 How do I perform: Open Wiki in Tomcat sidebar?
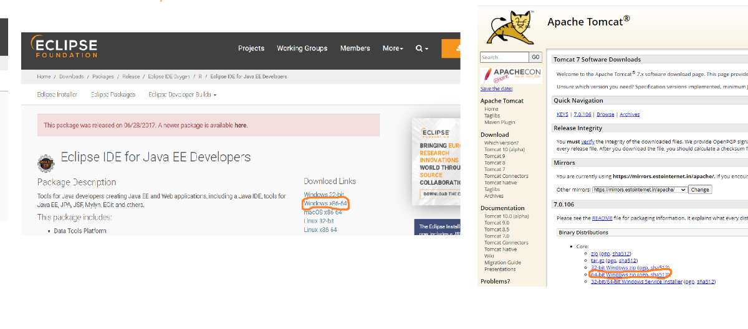pyautogui.click(x=489, y=256)
